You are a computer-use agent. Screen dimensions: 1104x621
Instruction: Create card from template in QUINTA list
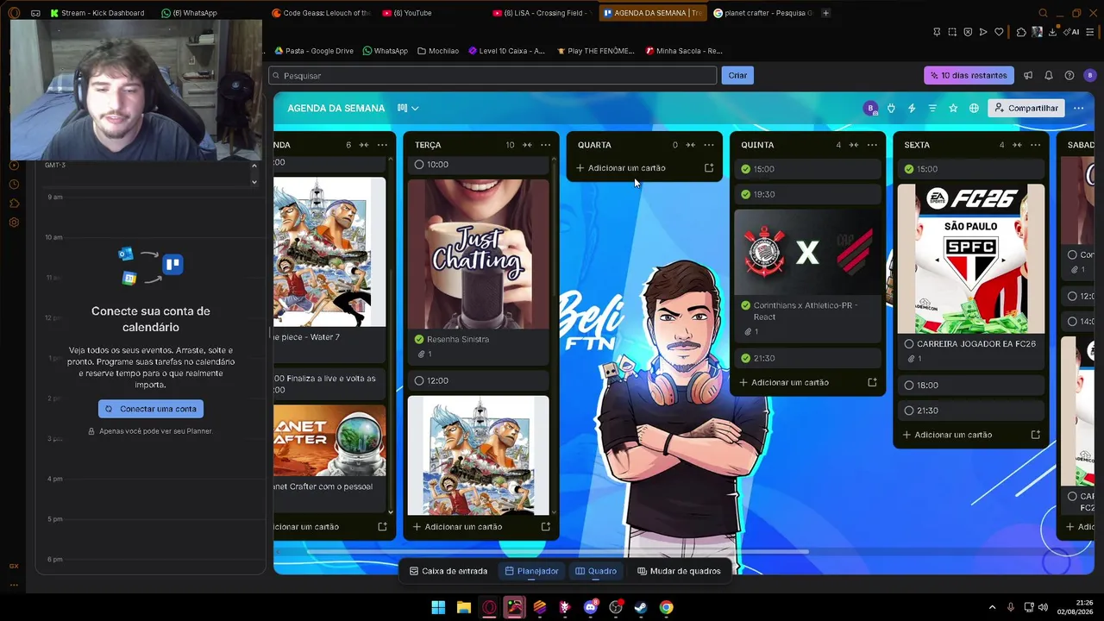(x=872, y=382)
